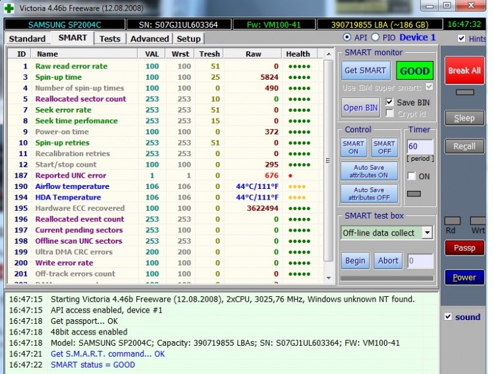The image size is (494, 374).
Task: Click the SMART ON button
Action: (354, 147)
